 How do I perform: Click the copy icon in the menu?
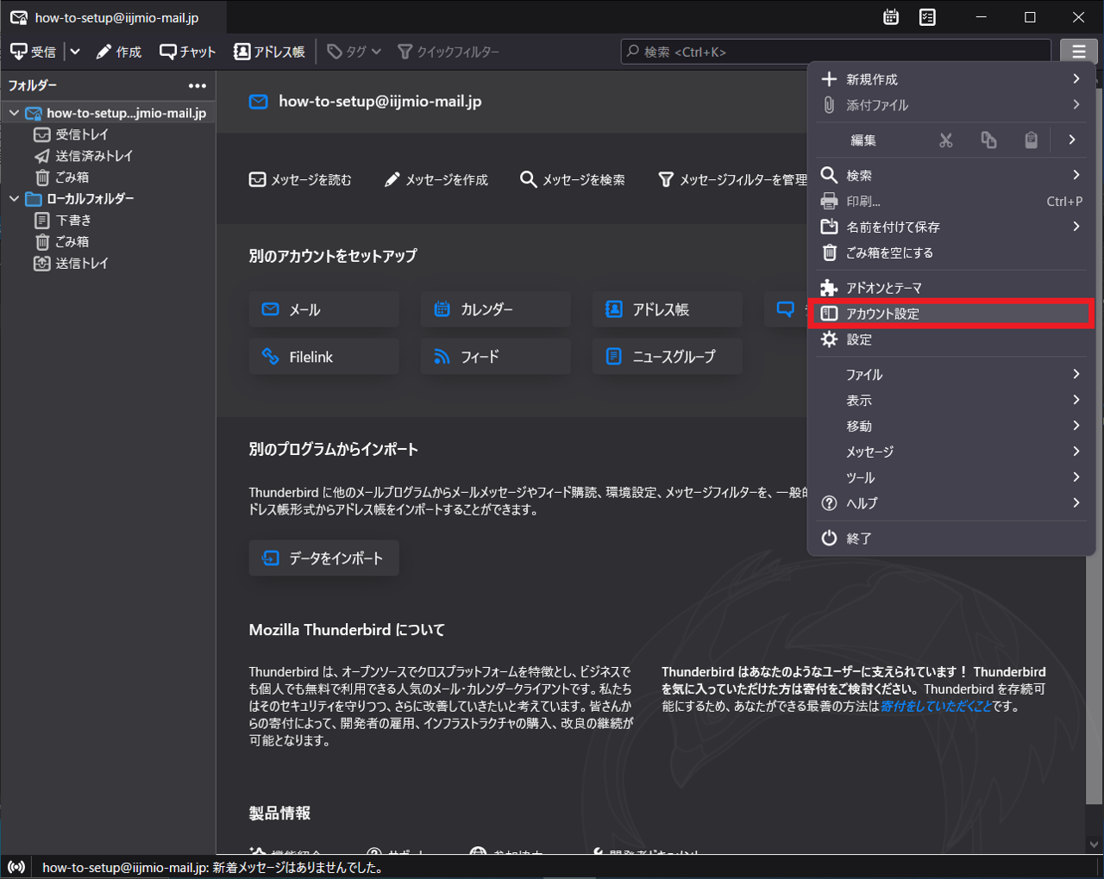pos(988,140)
